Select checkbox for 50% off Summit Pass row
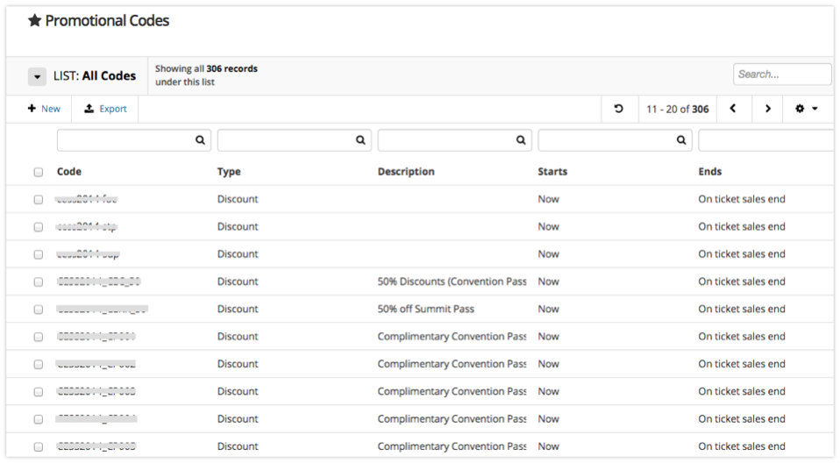This screenshot has height=463, width=840. pyautogui.click(x=39, y=309)
